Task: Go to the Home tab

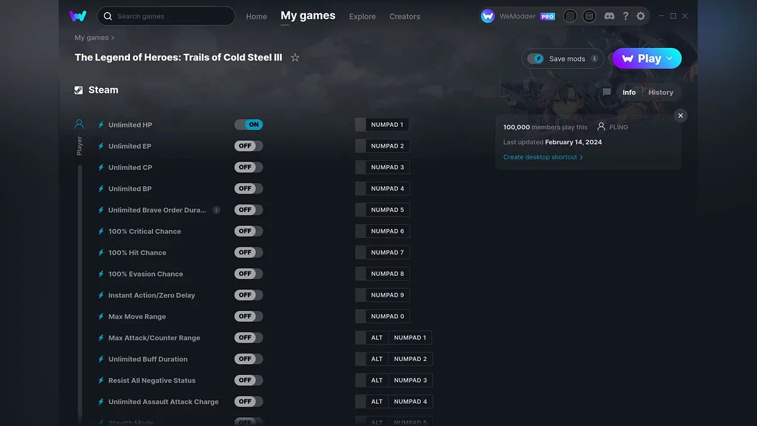Action: [x=257, y=16]
